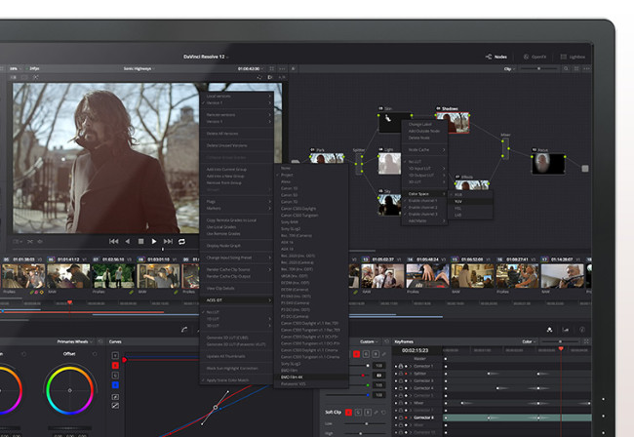
Task: Expand the Corrector 4 keyframe track
Action: [411, 388]
